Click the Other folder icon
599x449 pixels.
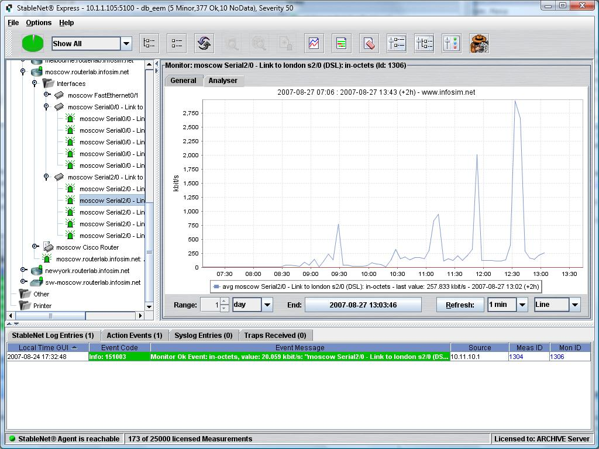point(25,293)
